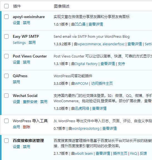Click the apoyl-weixinshare plugin name
The width and height of the screenshot is (152, 160).
pyautogui.click(x=29, y=17)
